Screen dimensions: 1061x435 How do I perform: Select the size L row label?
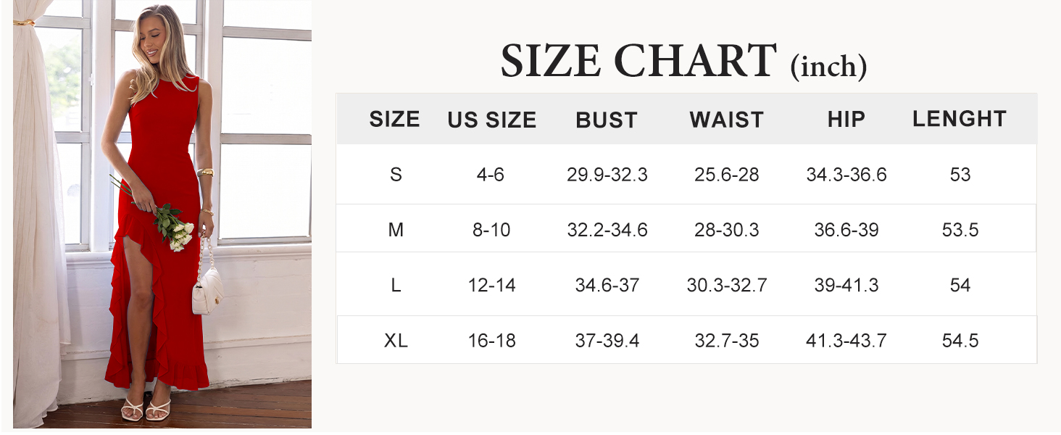(396, 285)
